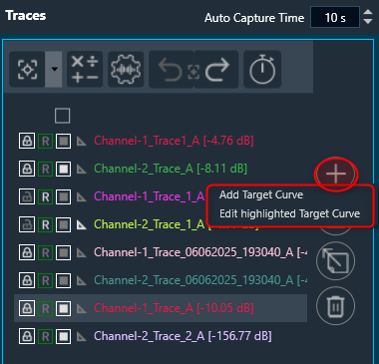Choose Edit highlighted Target Curve
Image resolution: width=379 pixels, height=364 pixels.
(289, 213)
